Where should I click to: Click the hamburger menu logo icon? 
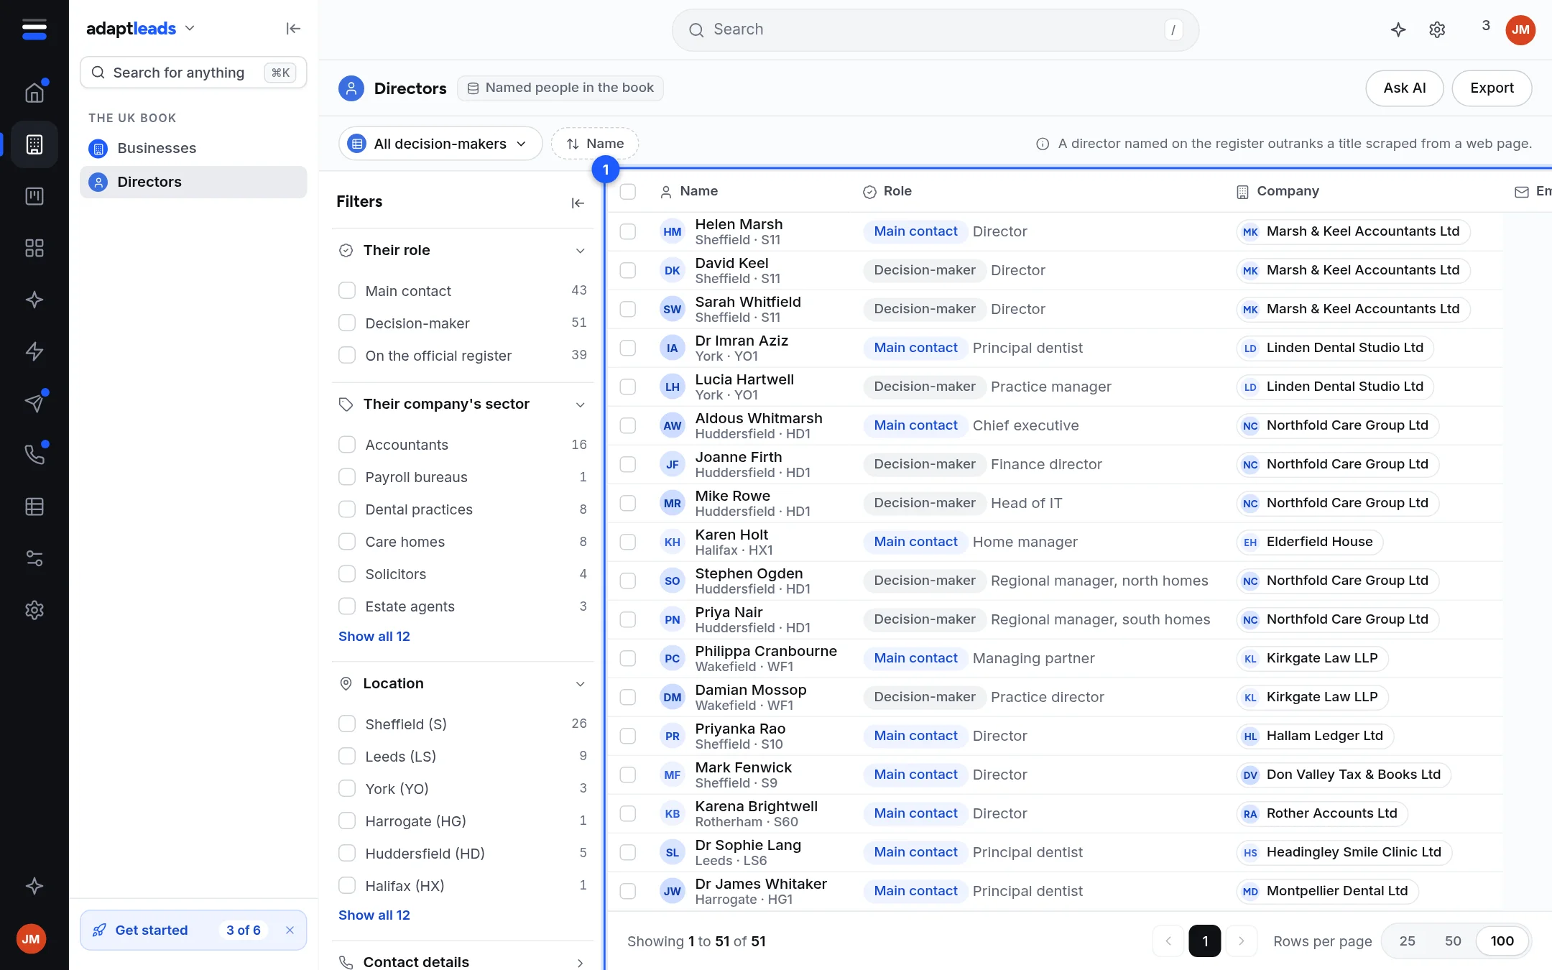click(34, 29)
